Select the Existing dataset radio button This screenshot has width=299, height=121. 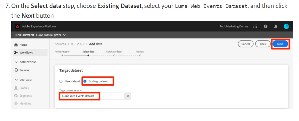85,81
